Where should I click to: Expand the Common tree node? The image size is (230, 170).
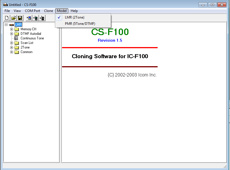click(12, 52)
